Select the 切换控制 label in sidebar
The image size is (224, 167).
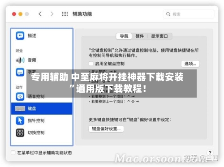tap(36, 133)
